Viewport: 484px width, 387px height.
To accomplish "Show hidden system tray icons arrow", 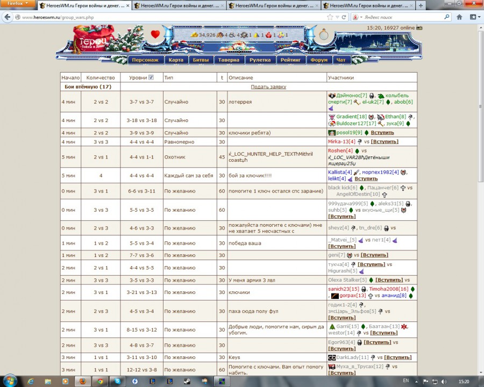I will (417, 382).
